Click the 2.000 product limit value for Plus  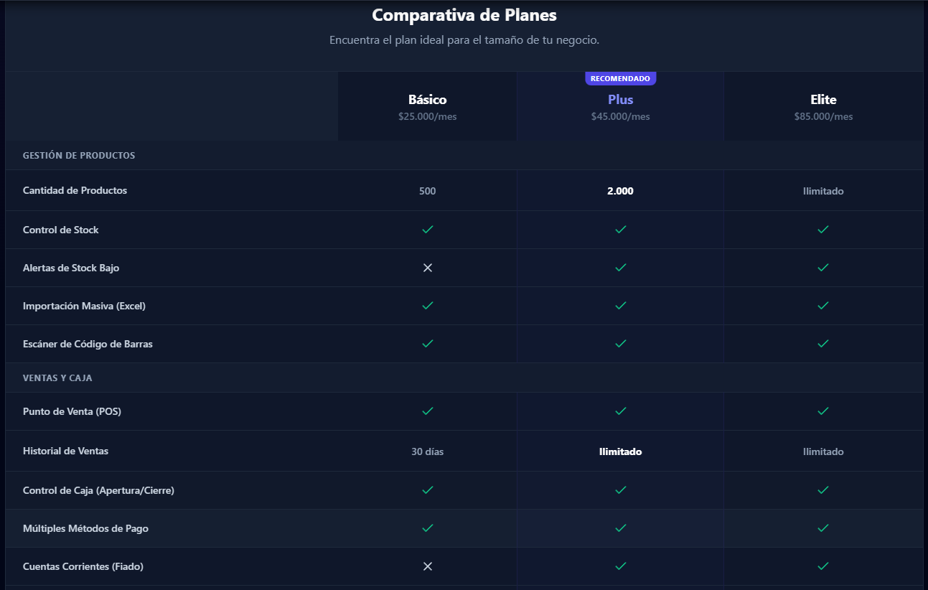tap(620, 191)
